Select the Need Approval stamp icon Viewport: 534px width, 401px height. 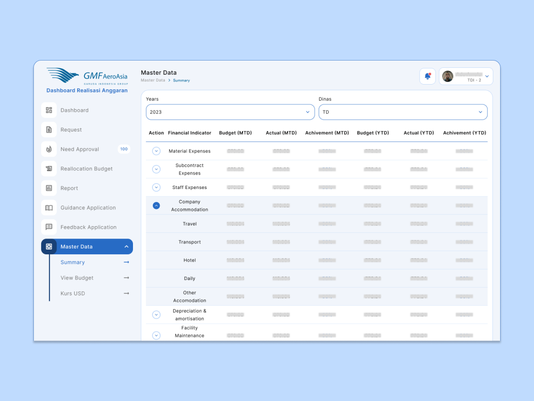click(49, 149)
